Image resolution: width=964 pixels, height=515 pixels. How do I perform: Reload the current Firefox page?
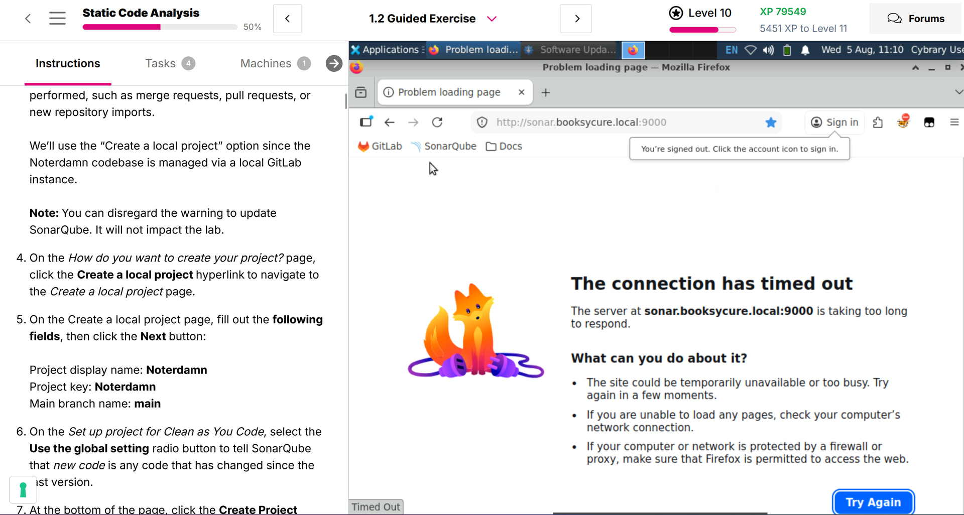pos(437,122)
